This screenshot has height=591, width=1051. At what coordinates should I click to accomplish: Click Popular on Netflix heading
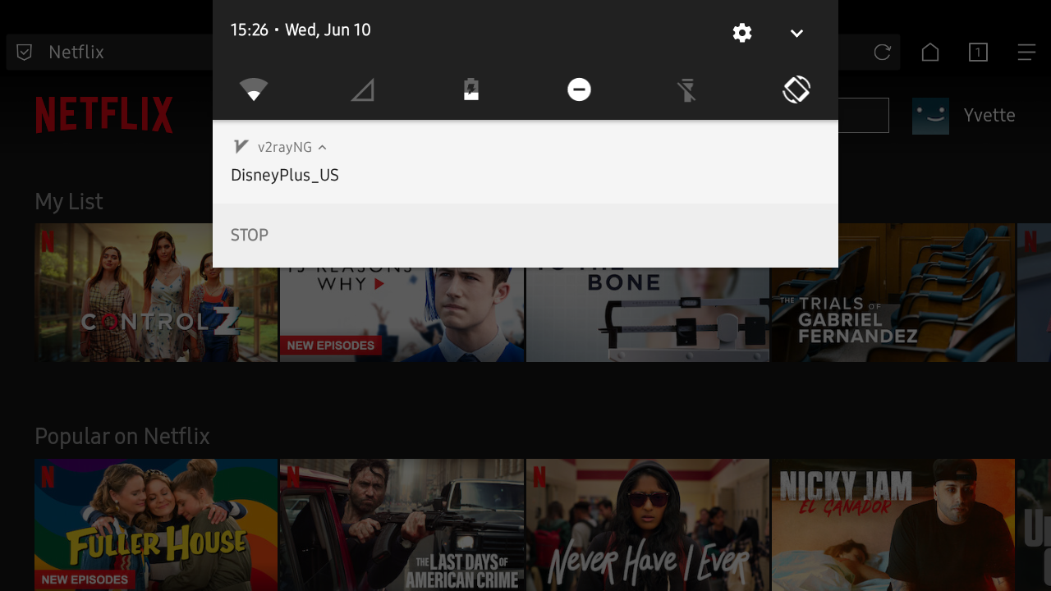click(122, 436)
